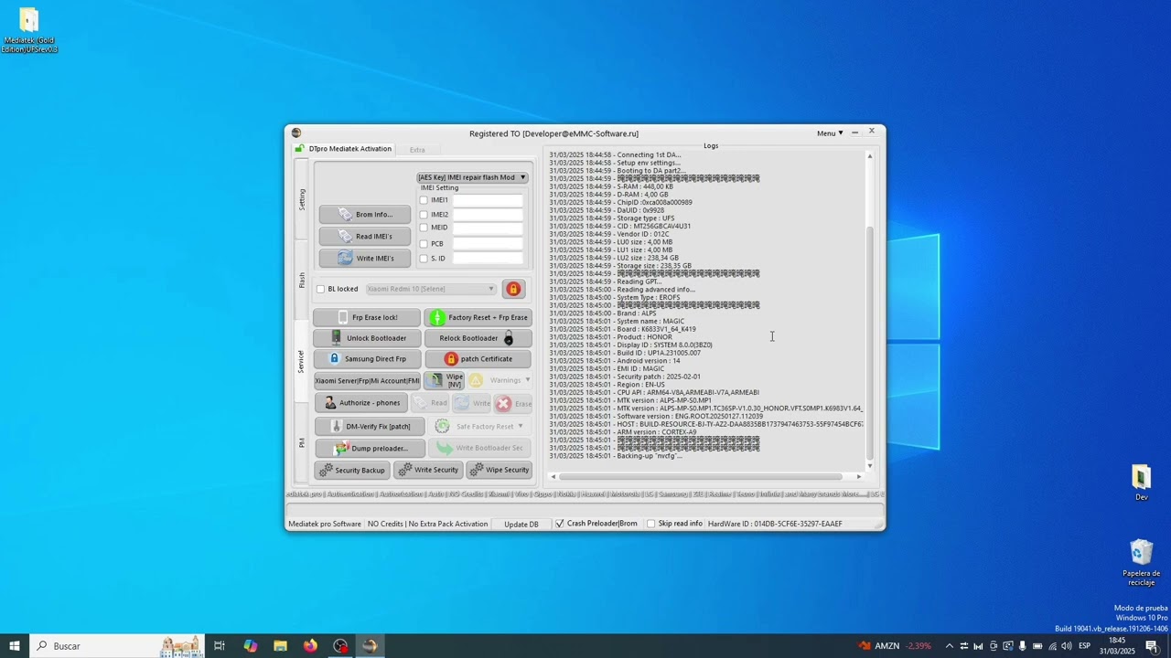Open the Xiaomi Redmi 10 model dropdown
Screen dimensions: 1171x658
[431, 289]
